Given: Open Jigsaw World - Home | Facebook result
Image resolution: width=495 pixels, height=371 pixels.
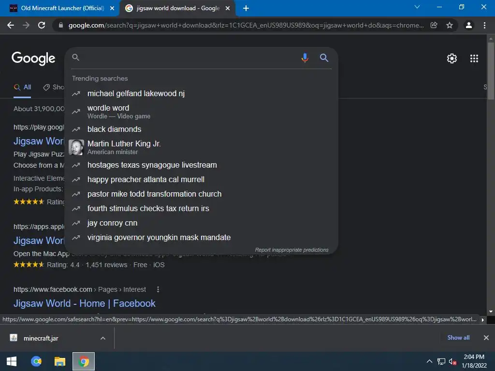Looking at the screenshot, I should point(84,303).
